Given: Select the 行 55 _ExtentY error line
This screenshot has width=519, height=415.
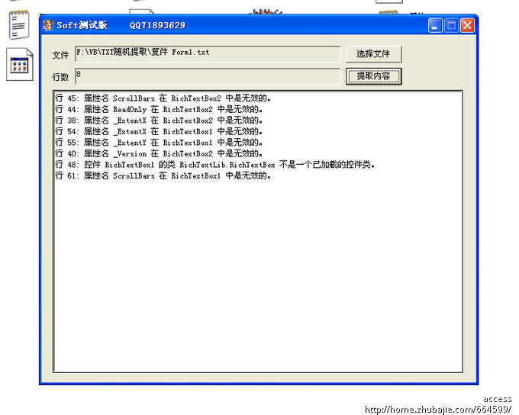Looking at the screenshot, I should [159, 143].
